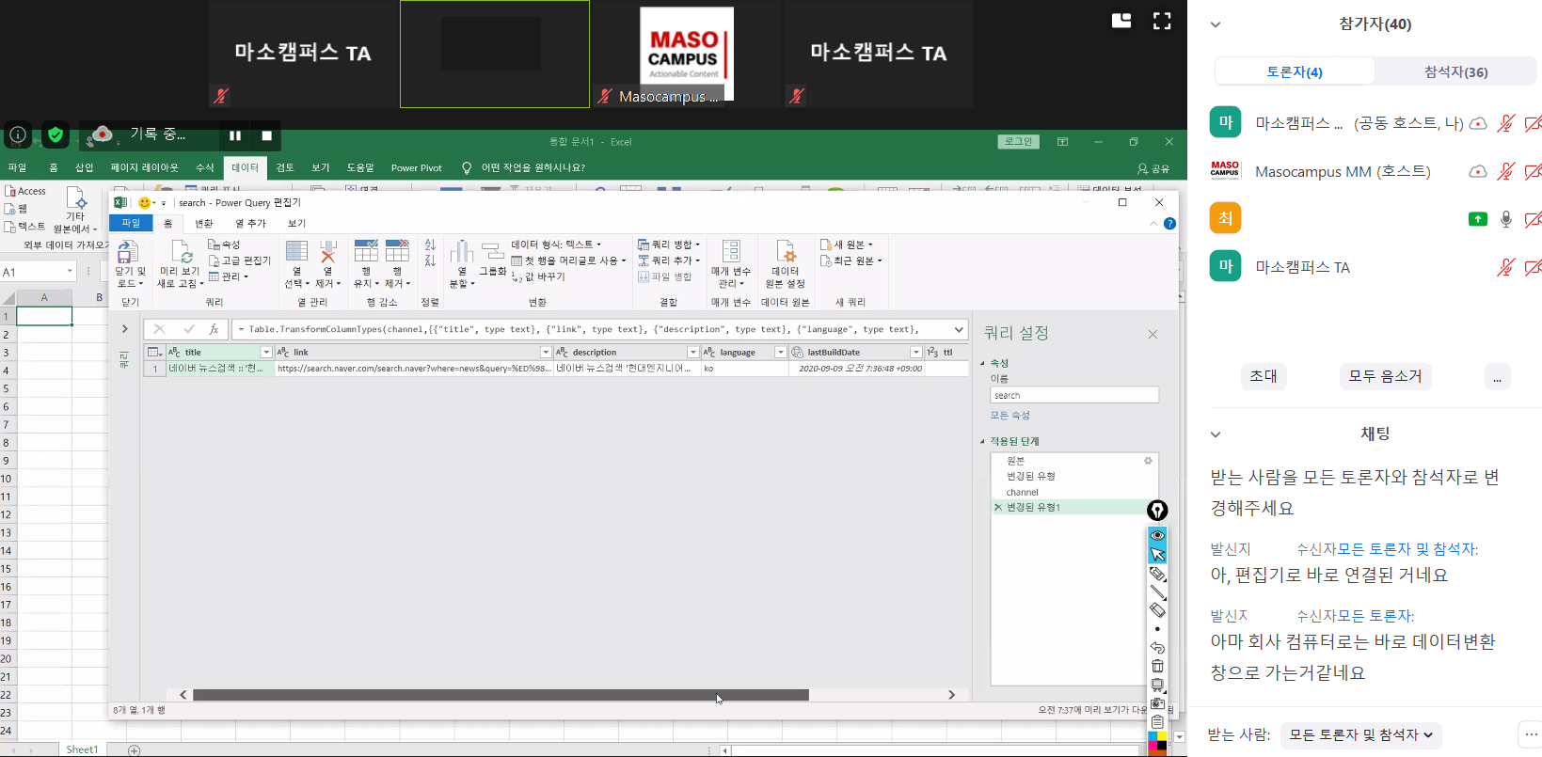Open chat recipient dropdown
Image resolution: width=1542 pixels, height=757 pixels.
pos(1360,734)
